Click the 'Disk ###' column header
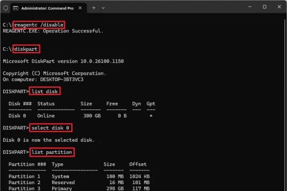 pyautogui.click(x=20, y=103)
